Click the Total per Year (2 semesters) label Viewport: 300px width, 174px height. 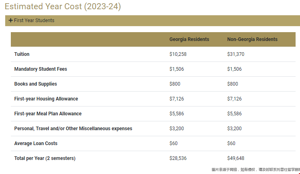45,158
